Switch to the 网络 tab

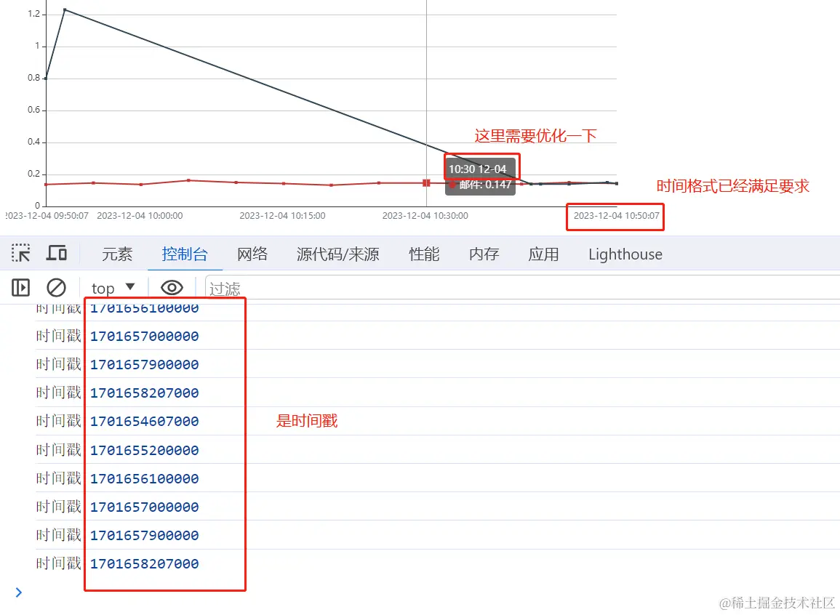[252, 254]
